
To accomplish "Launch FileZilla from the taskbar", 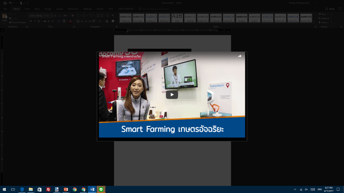I will (x=48, y=189).
